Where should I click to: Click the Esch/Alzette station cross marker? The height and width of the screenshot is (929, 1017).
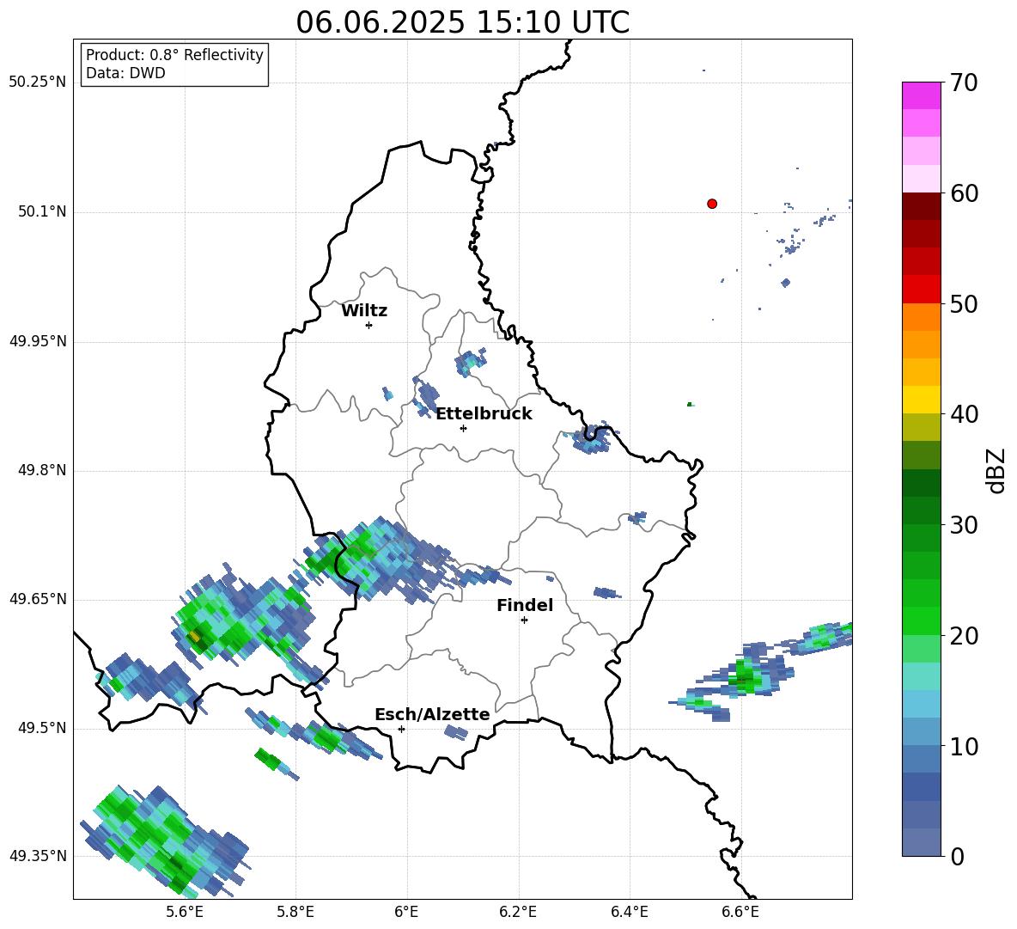pos(401,729)
